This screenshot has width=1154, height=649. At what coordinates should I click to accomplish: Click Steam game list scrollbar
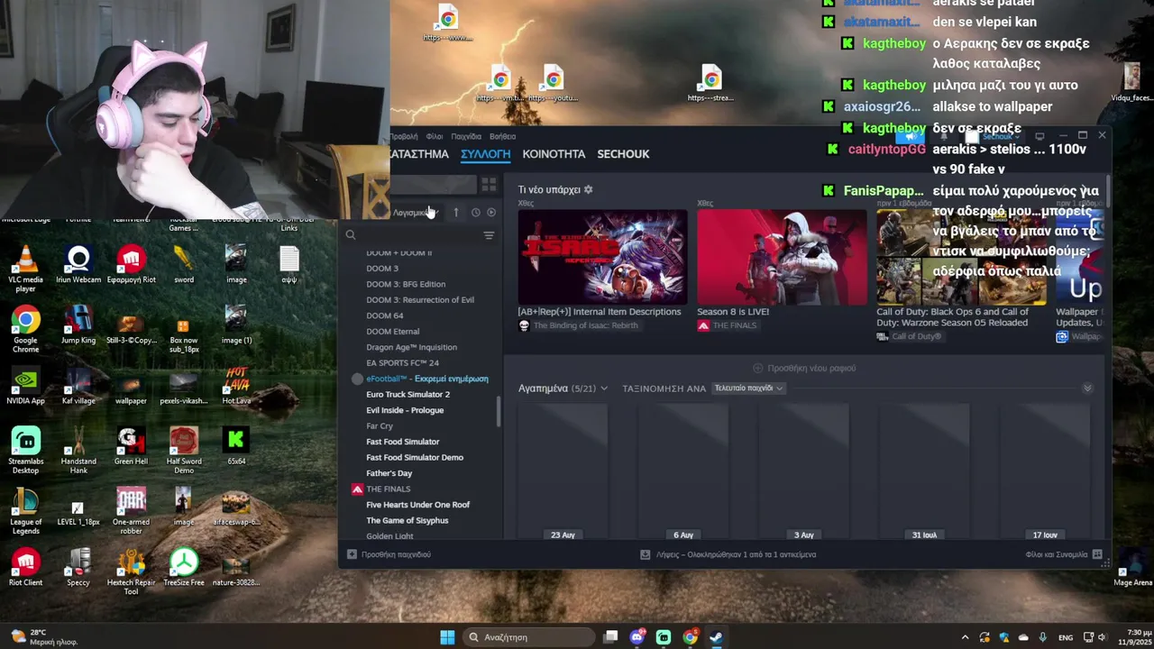pyautogui.click(x=499, y=412)
